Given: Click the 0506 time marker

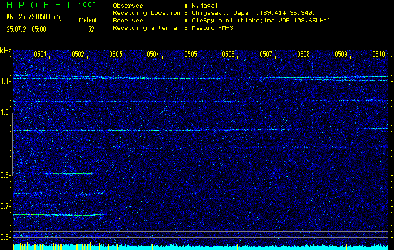Looking at the screenshot, I should [228, 54].
